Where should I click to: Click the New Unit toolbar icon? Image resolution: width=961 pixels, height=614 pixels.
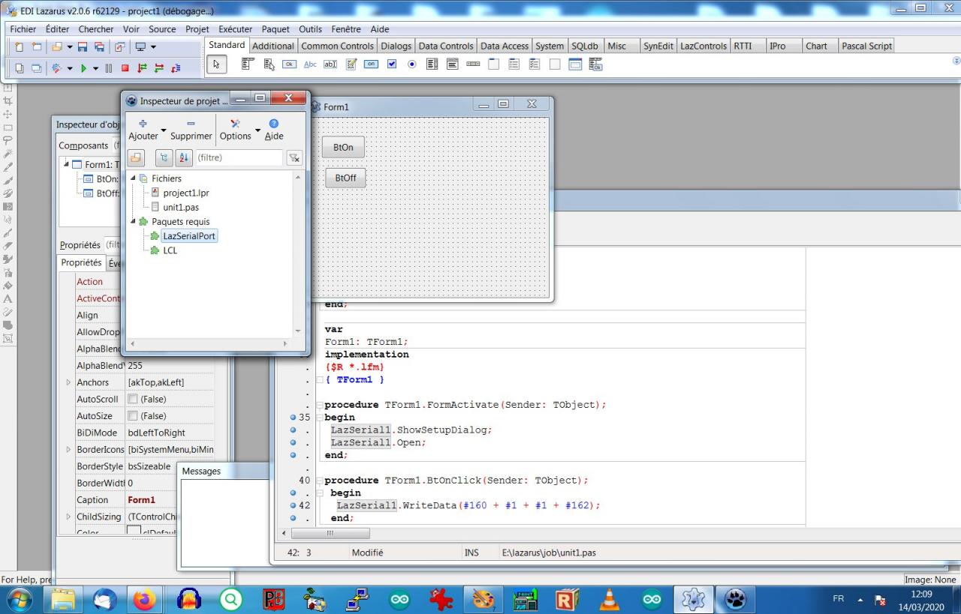point(20,46)
